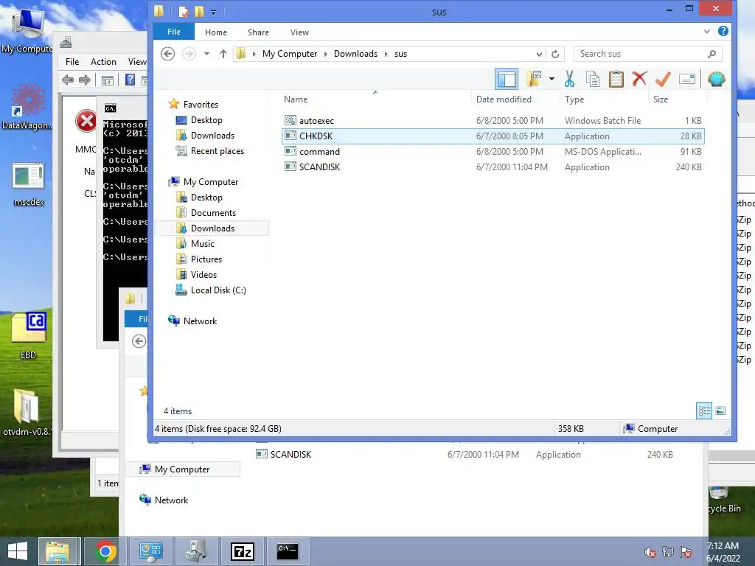Click the Rename icon in toolbar
This screenshot has width=755, height=566.
(687, 79)
